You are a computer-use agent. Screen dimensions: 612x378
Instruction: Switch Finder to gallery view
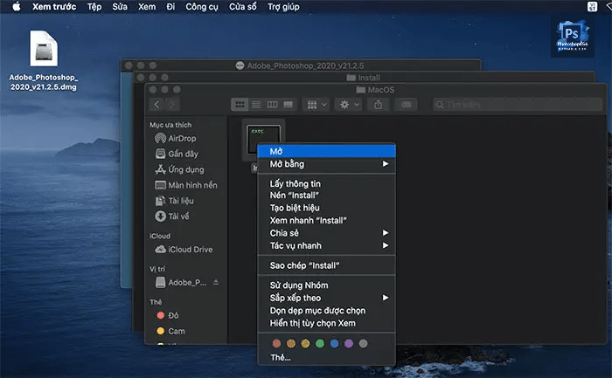pyautogui.click(x=288, y=104)
